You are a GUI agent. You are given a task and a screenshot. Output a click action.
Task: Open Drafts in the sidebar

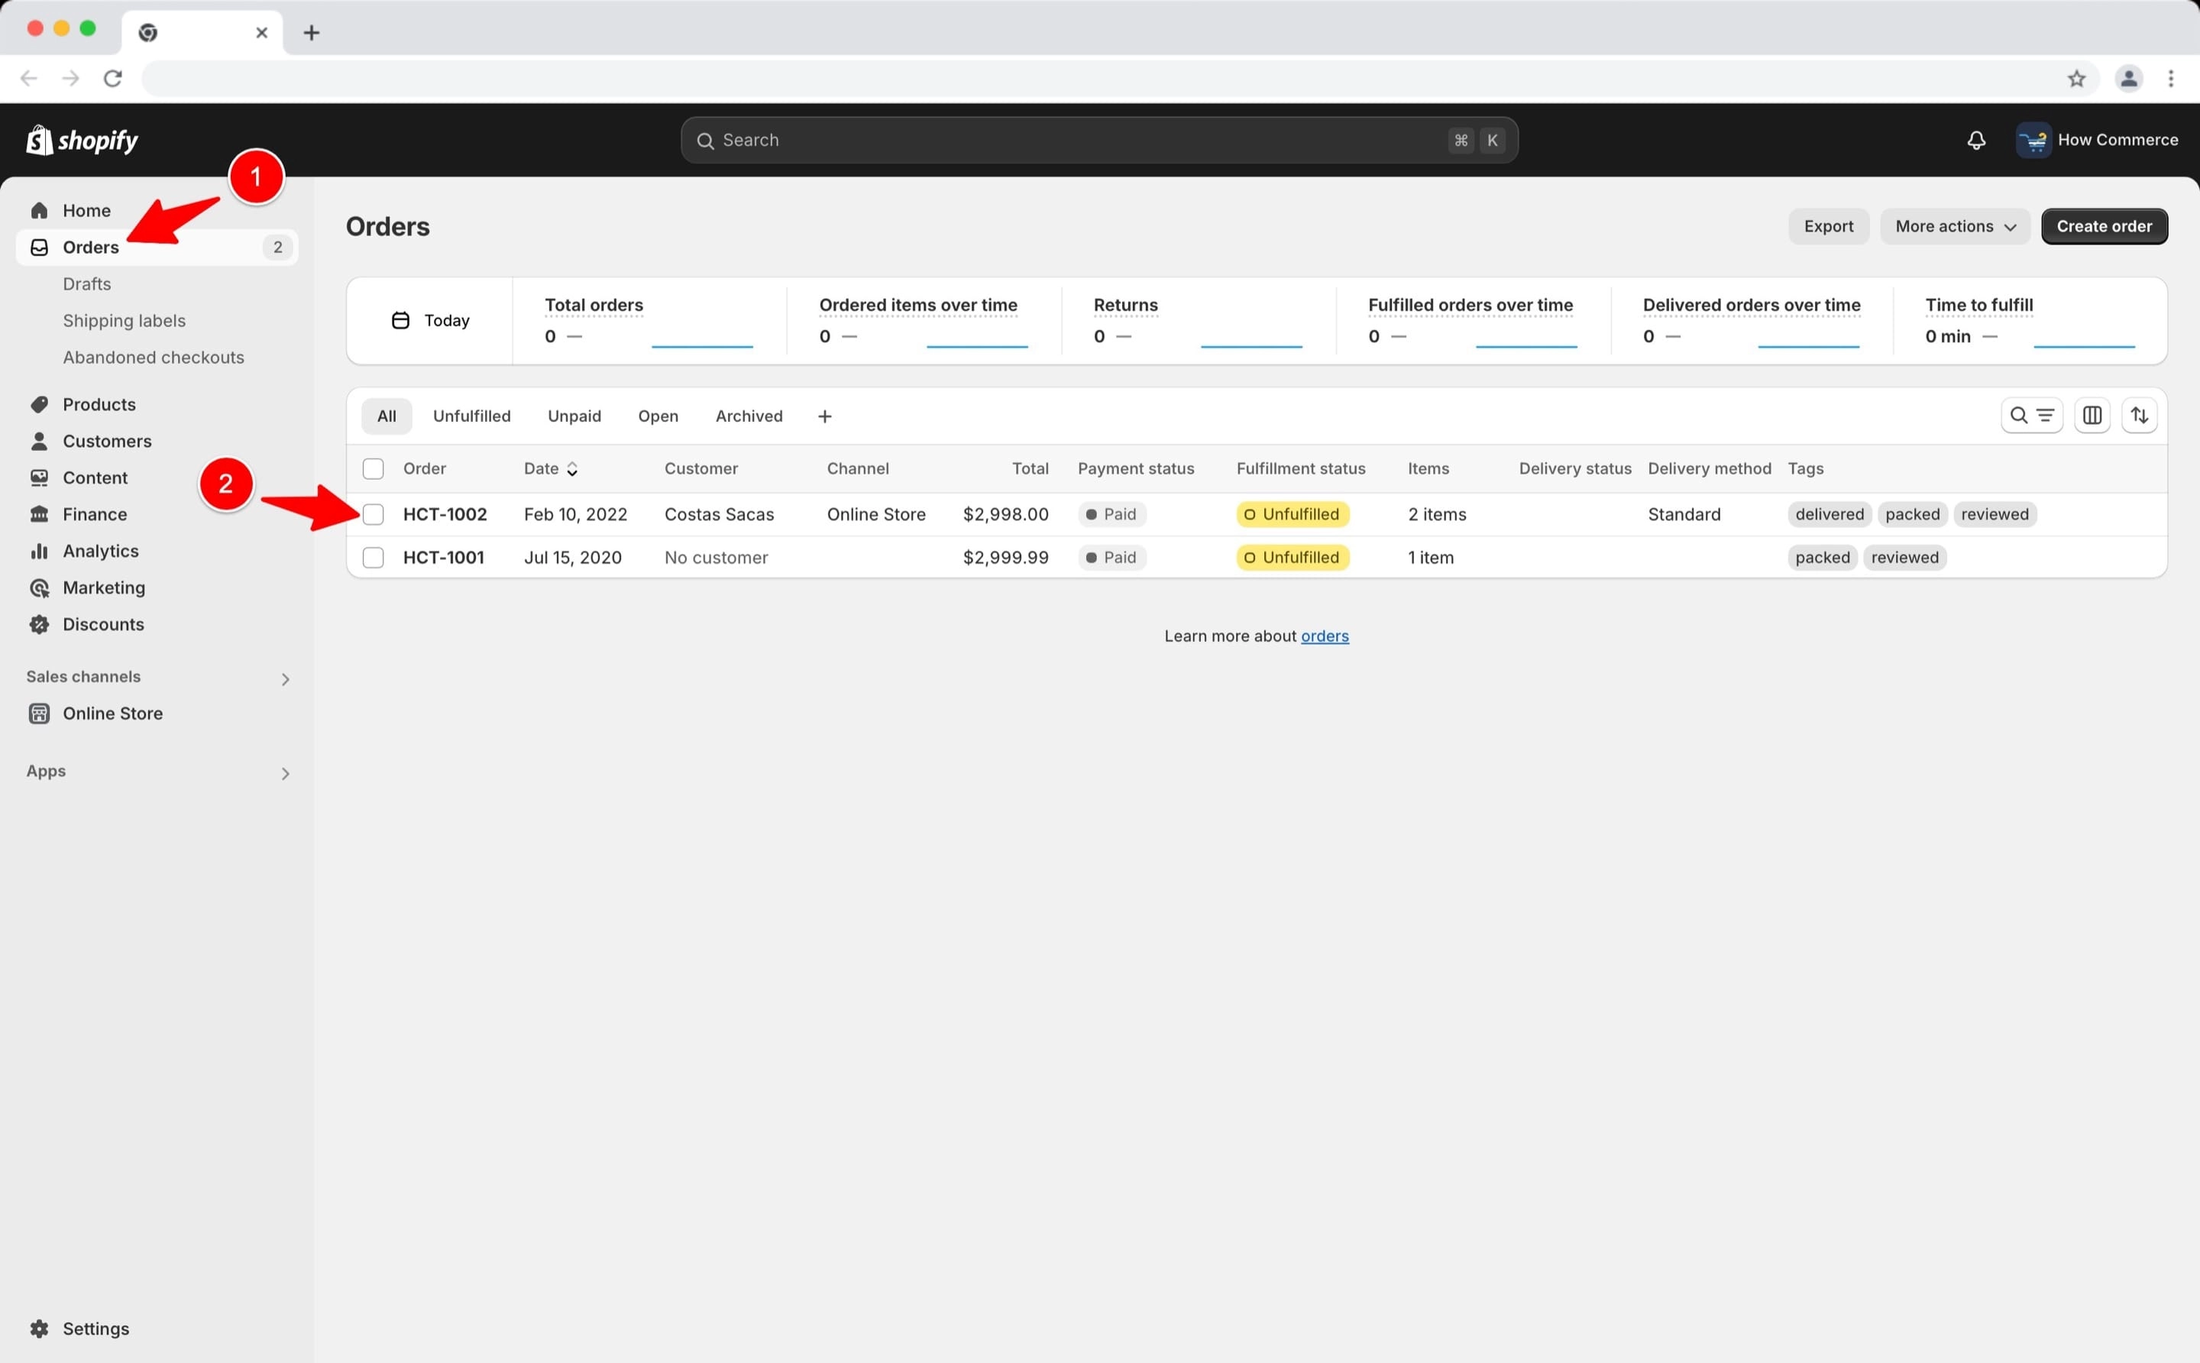tap(86, 284)
